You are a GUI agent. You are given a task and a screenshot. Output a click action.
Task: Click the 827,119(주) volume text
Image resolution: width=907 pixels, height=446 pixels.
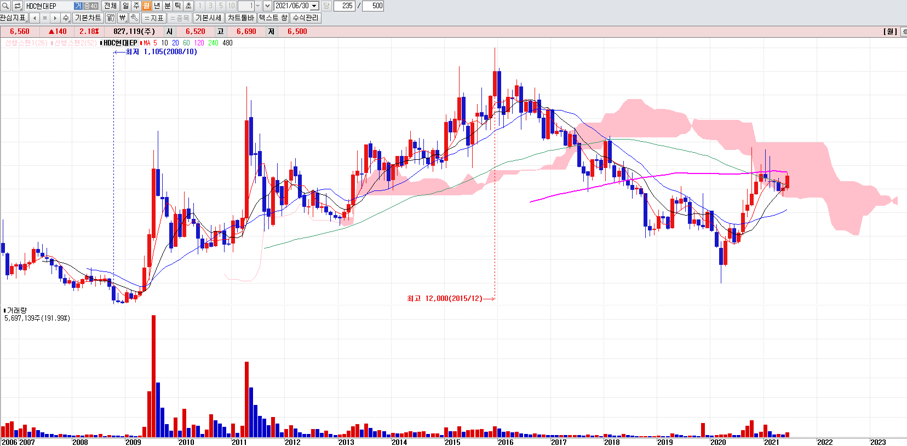(x=134, y=32)
